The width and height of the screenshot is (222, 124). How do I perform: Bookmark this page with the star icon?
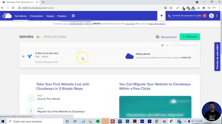[x=171, y=8]
